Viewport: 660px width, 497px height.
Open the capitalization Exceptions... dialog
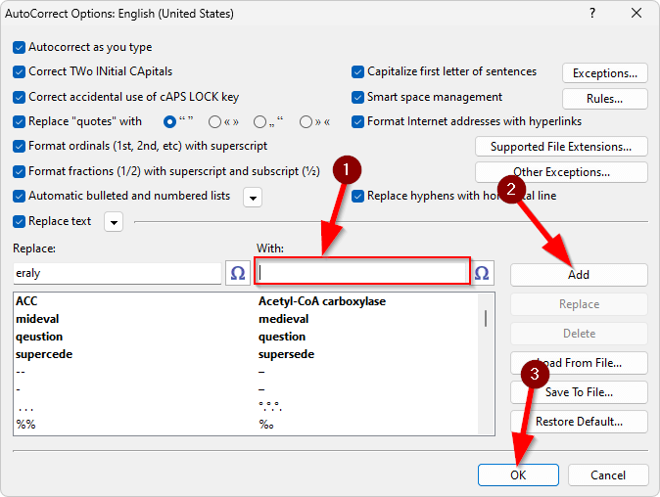coord(605,73)
